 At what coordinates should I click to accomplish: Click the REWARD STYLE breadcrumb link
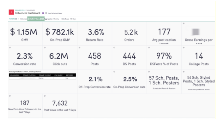click(x=20, y=10)
